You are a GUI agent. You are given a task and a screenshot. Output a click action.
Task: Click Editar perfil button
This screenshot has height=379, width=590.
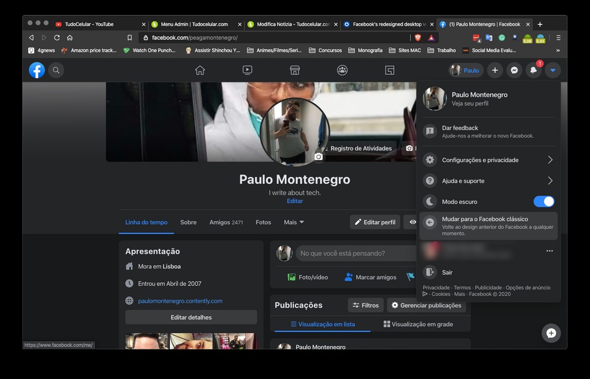tap(375, 222)
